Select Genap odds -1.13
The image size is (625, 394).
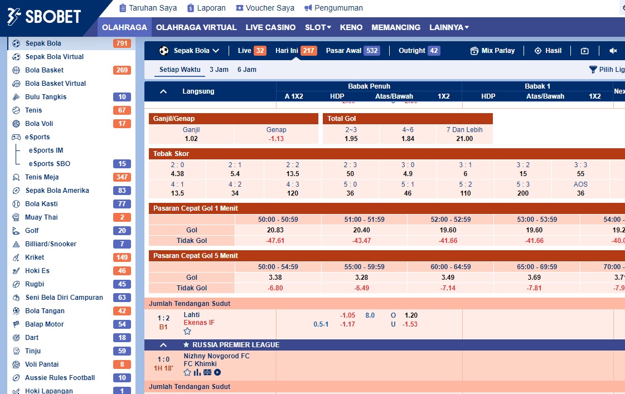point(276,139)
